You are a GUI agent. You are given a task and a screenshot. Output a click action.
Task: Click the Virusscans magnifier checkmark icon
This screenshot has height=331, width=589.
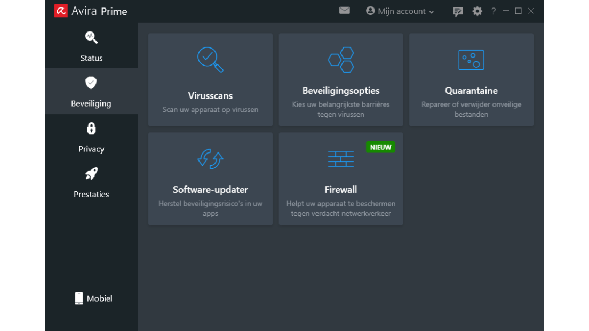pyautogui.click(x=210, y=60)
